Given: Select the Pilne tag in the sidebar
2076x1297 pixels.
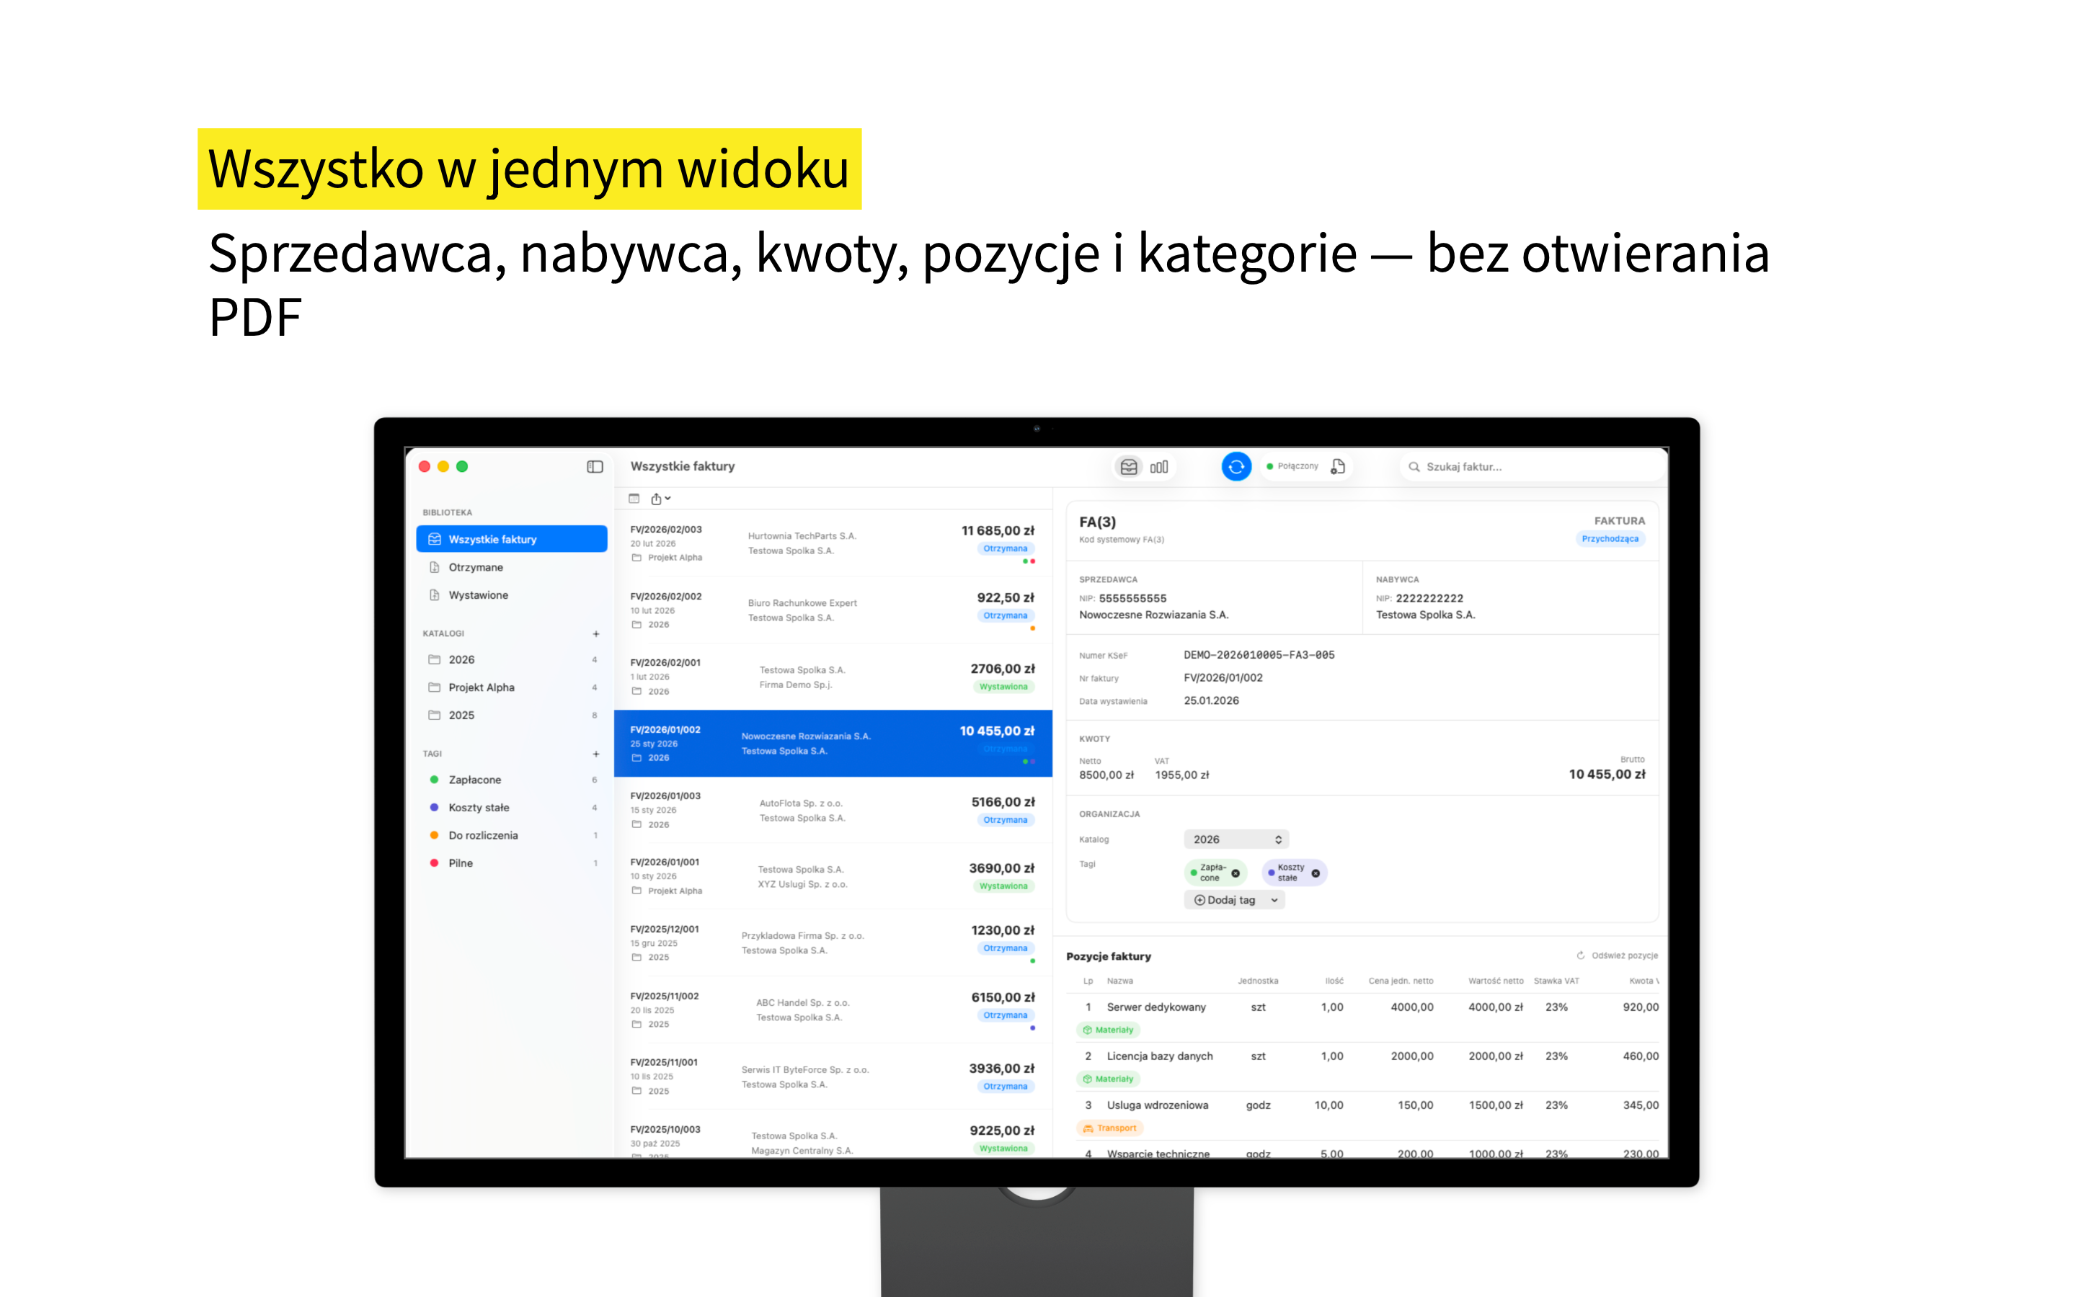Looking at the screenshot, I should click(x=461, y=863).
